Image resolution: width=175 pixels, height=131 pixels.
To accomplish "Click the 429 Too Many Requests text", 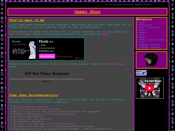I will point(47,73).
